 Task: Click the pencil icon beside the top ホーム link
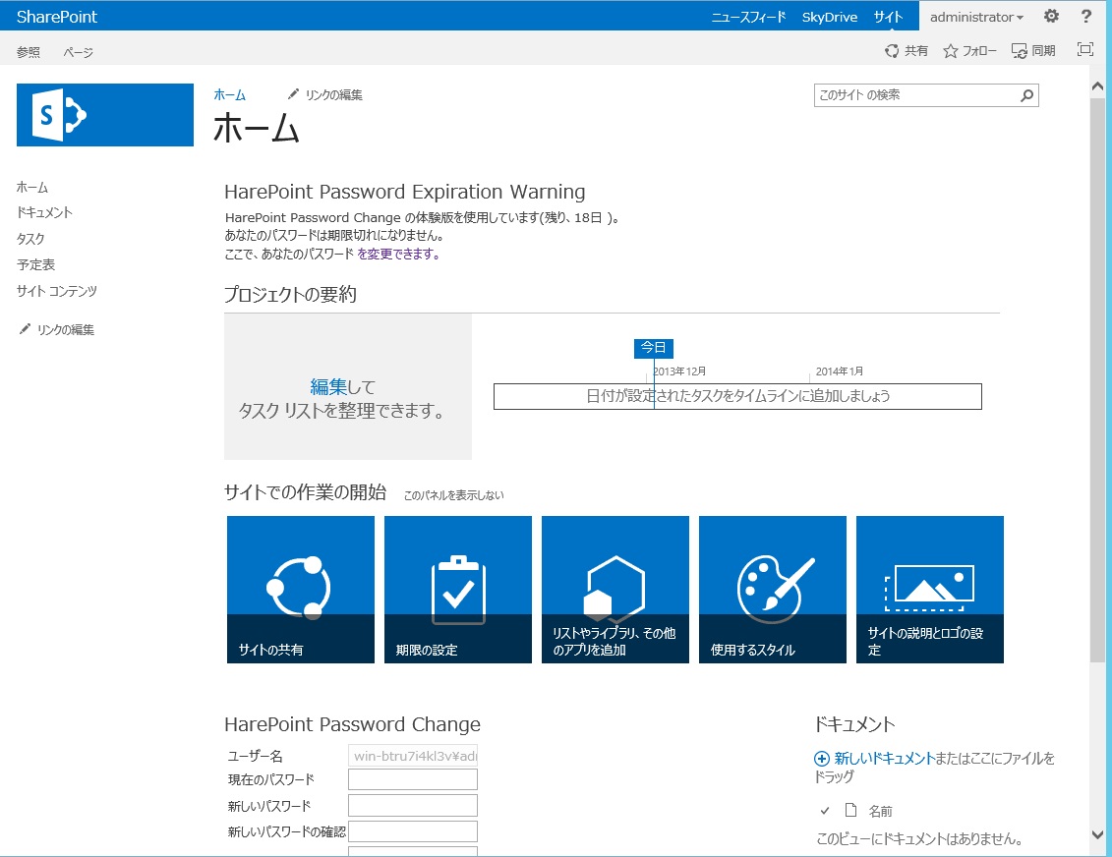pyautogui.click(x=293, y=94)
